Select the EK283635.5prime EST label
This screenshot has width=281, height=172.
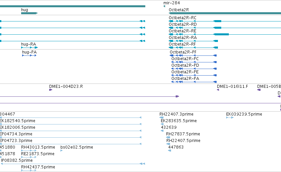click(179, 121)
